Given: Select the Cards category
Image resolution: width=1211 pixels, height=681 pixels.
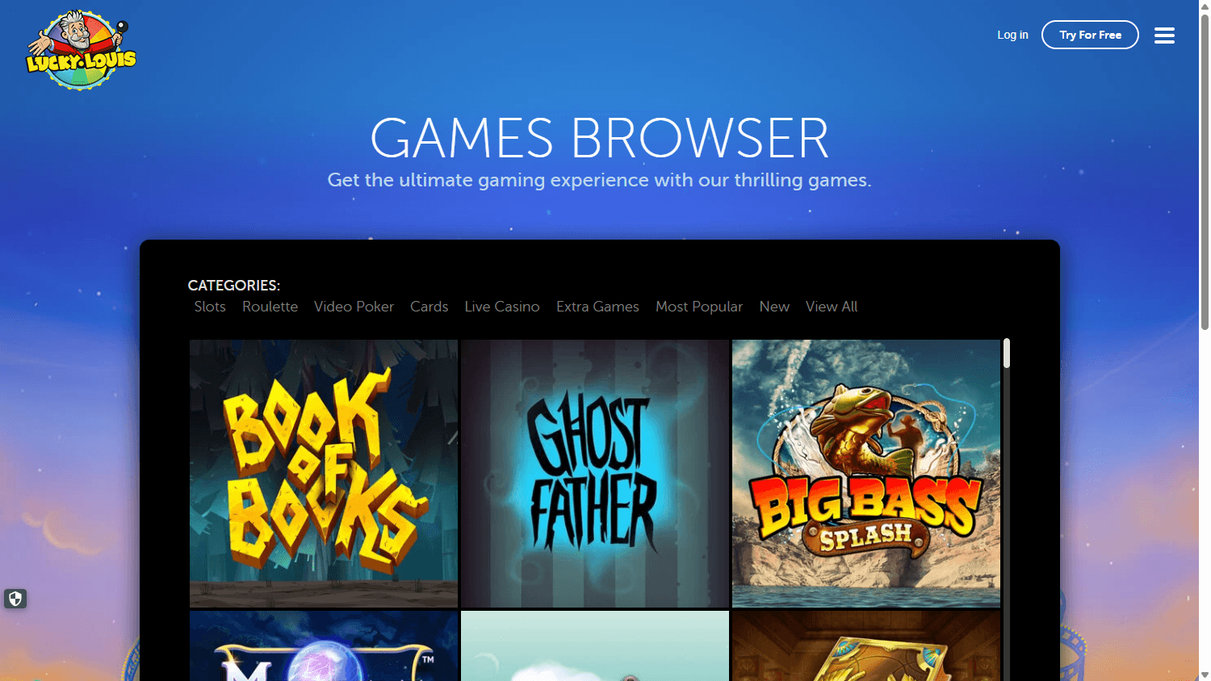Looking at the screenshot, I should point(429,307).
